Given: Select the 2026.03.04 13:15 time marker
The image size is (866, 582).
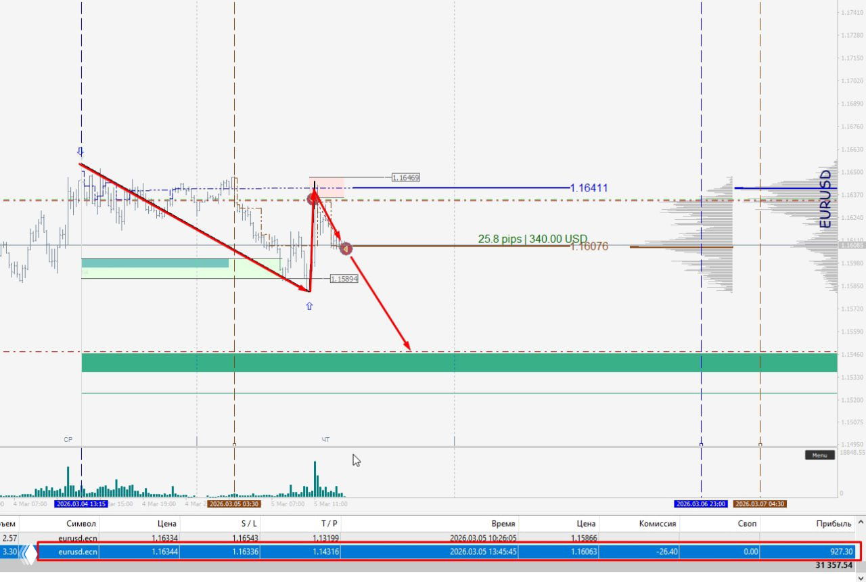Looking at the screenshot, I should pyautogui.click(x=81, y=504).
